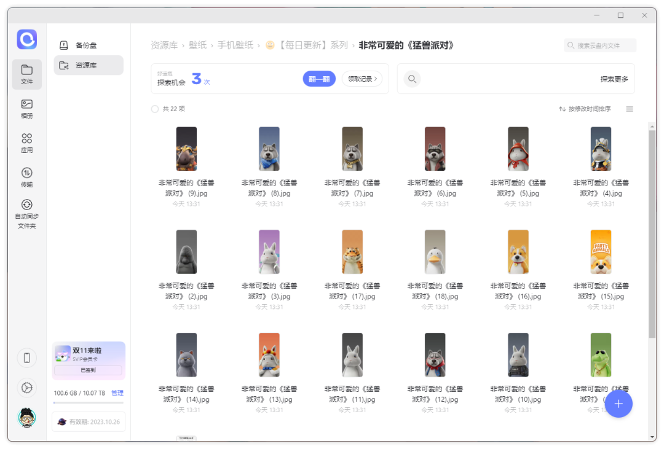Viewport: 664px width, 449px height.
Task: Click the user avatar at bottom left
Action: (x=26, y=418)
